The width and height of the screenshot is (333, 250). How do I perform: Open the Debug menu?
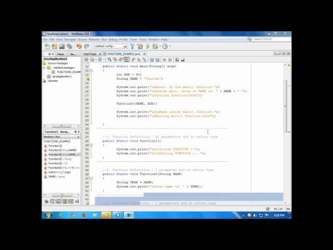point(113,40)
